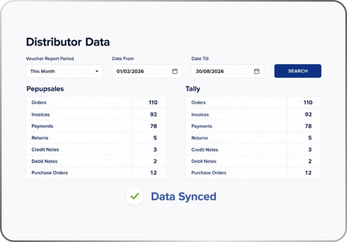Click Tally Payments value 78

pyautogui.click(x=309, y=126)
